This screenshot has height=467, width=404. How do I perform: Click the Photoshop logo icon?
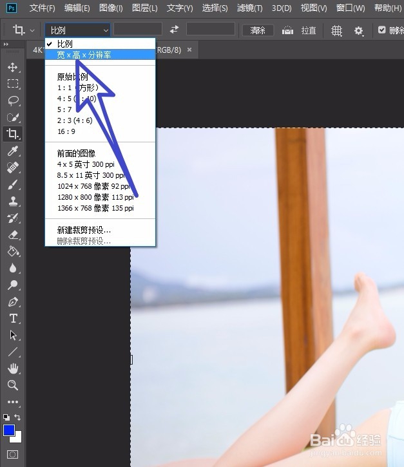tap(12, 8)
